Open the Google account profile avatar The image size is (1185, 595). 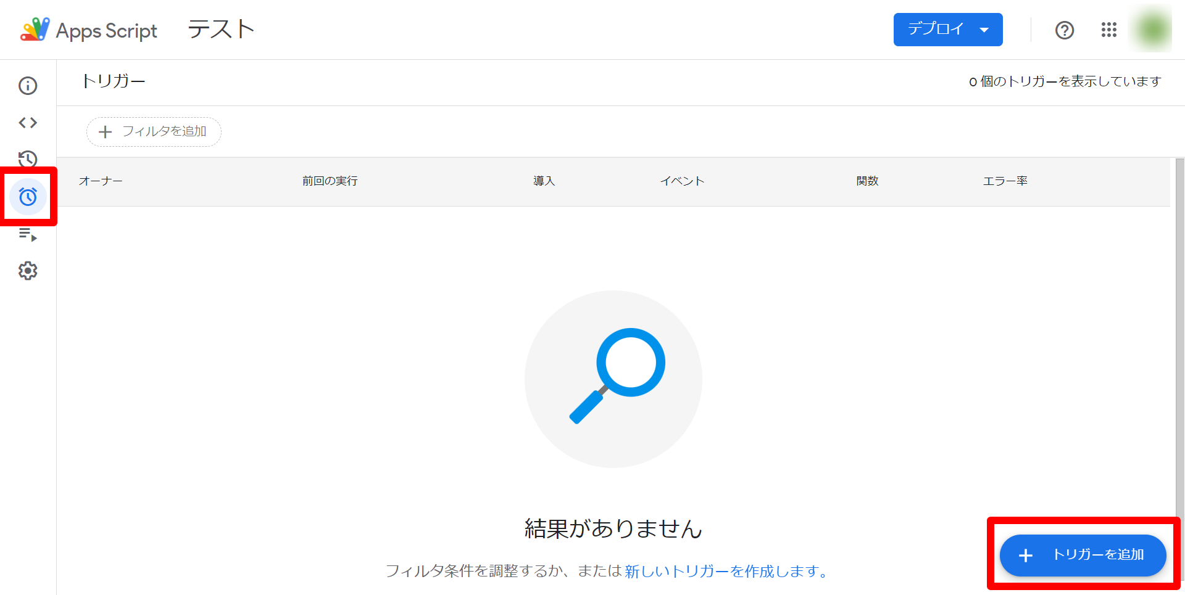pos(1151,29)
